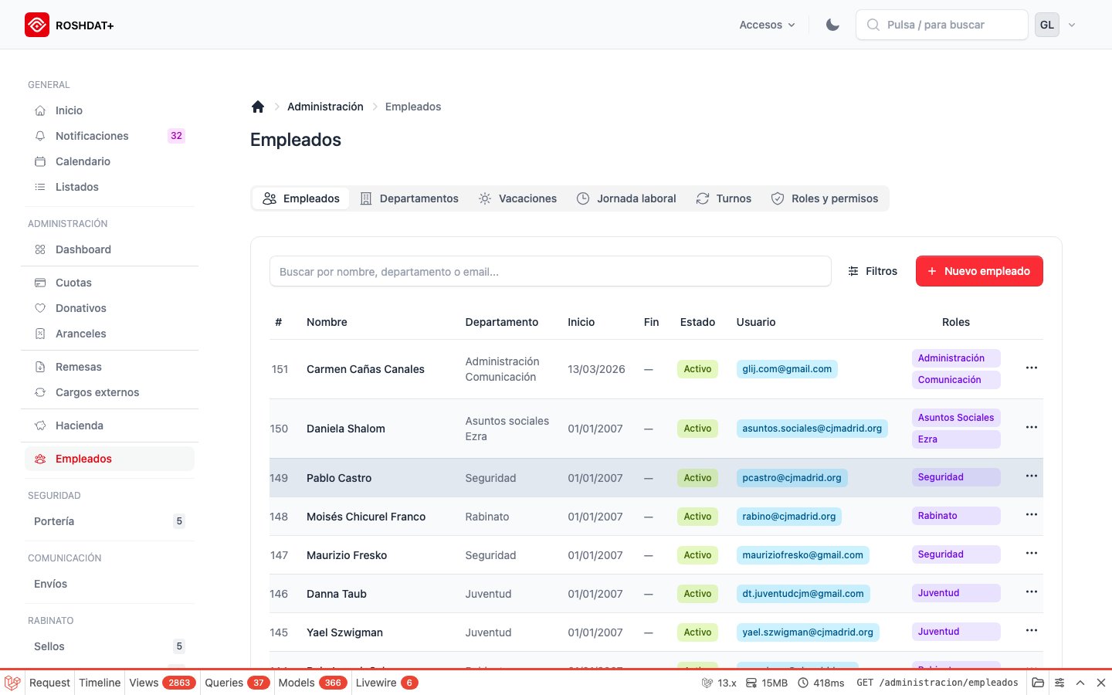Toggle debug bar settings sliders icon
The height and width of the screenshot is (695, 1112).
1059,683
